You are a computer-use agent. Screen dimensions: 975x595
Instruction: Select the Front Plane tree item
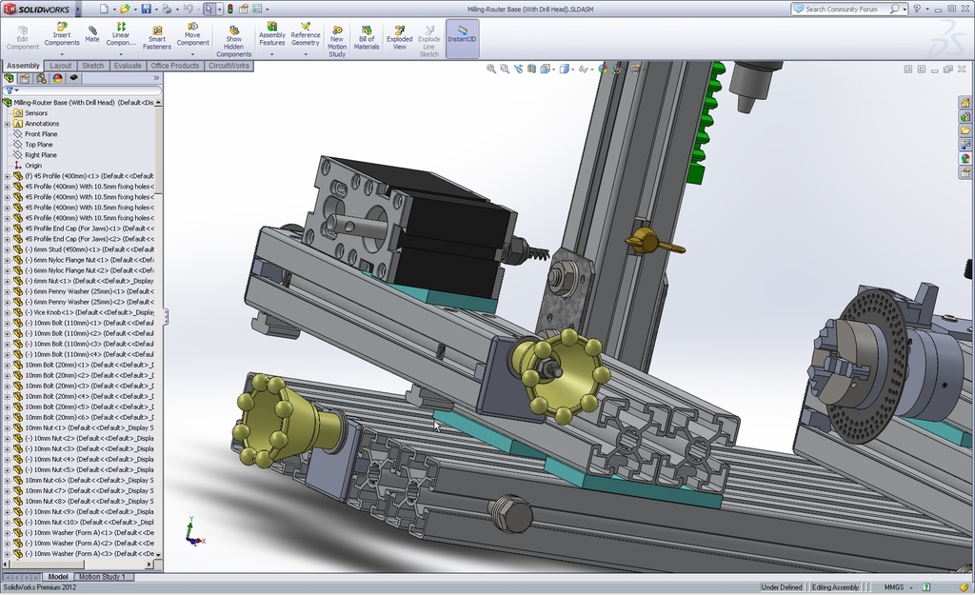pyautogui.click(x=40, y=134)
